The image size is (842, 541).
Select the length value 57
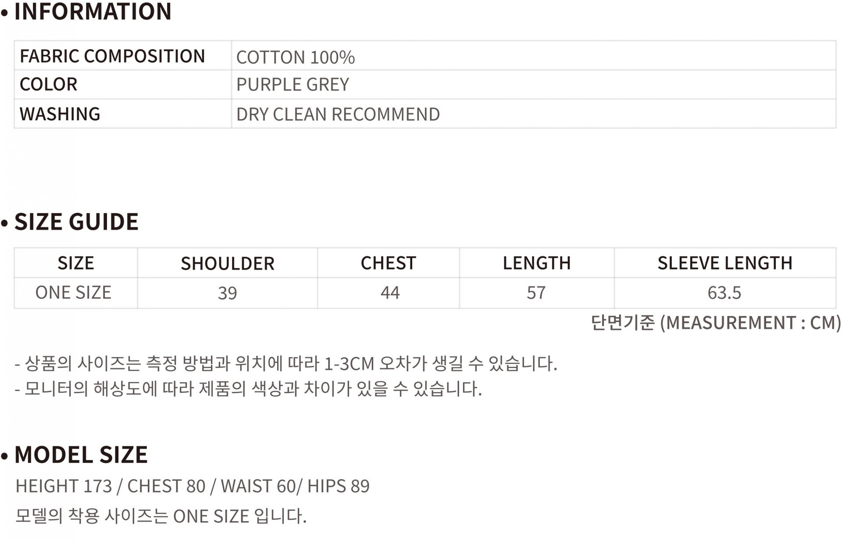[x=536, y=293]
